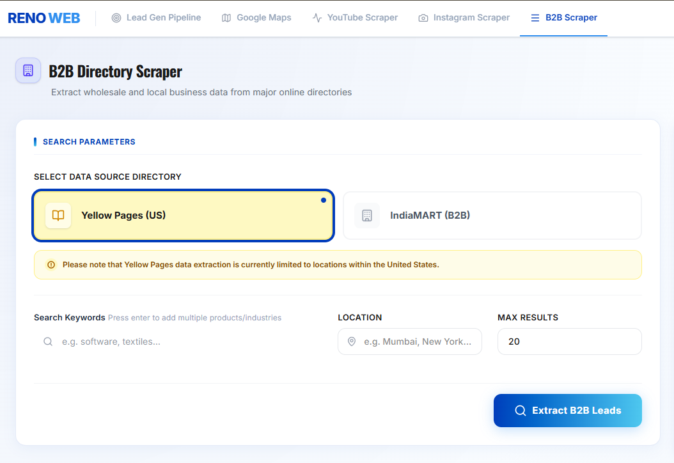674x463 pixels.
Task: Click the SELECT DATA SOURCE DIRECTORY label
Action: 107,177
